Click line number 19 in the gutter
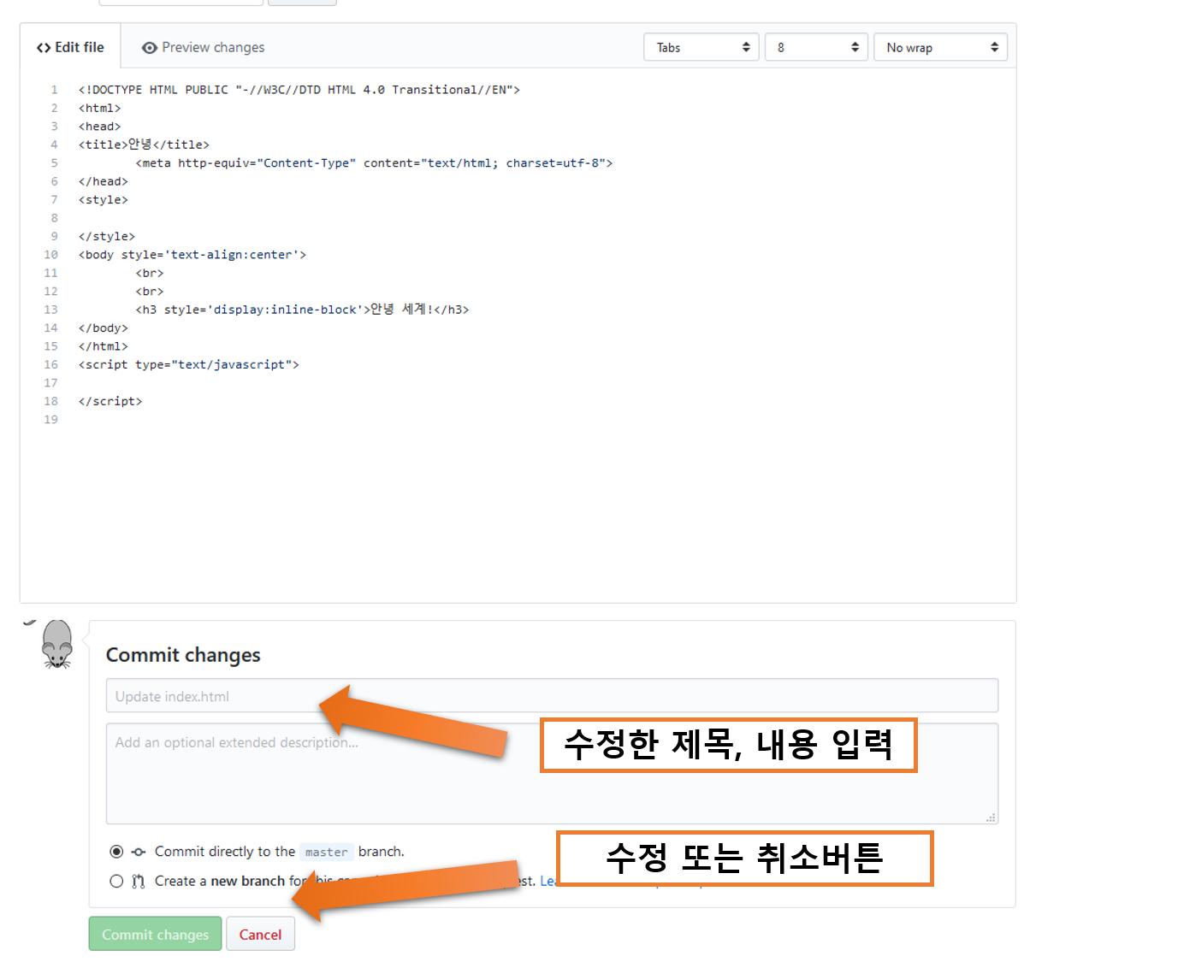Viewport: 1178px width, 962px height. tap(50, 420)
